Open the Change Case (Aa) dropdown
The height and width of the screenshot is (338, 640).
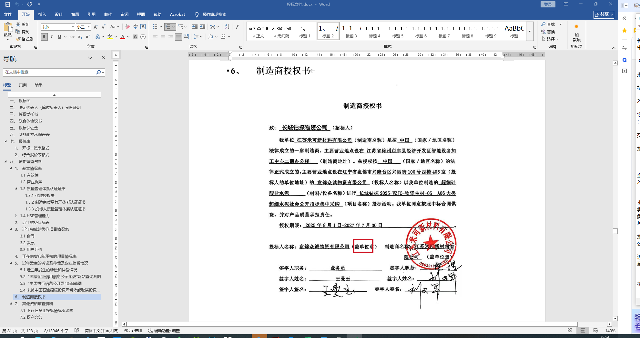[x=115, y=27]
